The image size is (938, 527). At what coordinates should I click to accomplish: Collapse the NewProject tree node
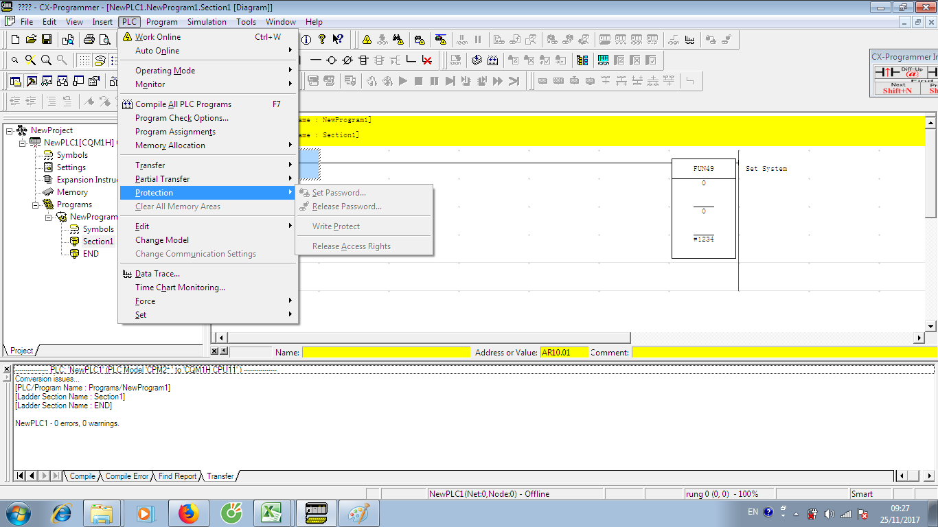coord(9,130)
